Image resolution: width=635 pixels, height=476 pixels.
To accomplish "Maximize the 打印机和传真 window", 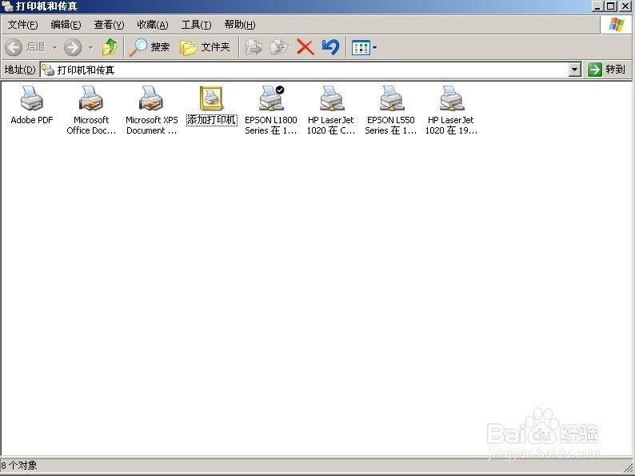I will click(x=611, y=6).
